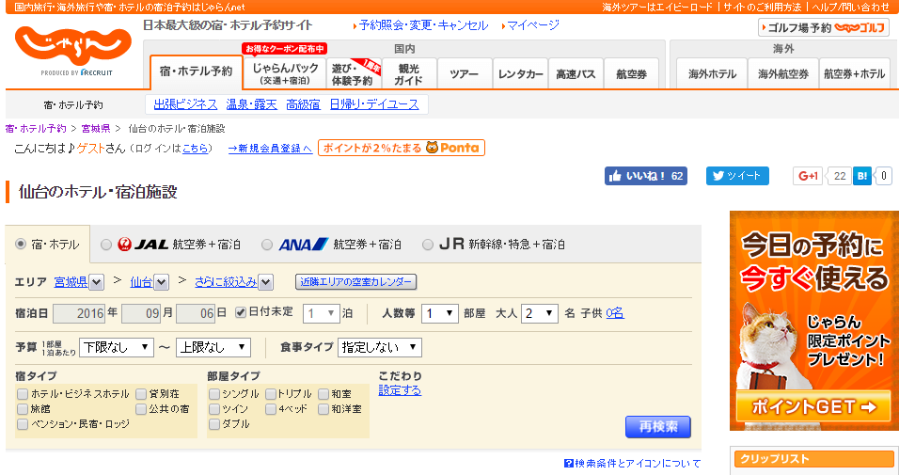915x475 pixels.
Task: Check the ペンション・民宿・ロッジ checkbox
Action: [23, 424]
